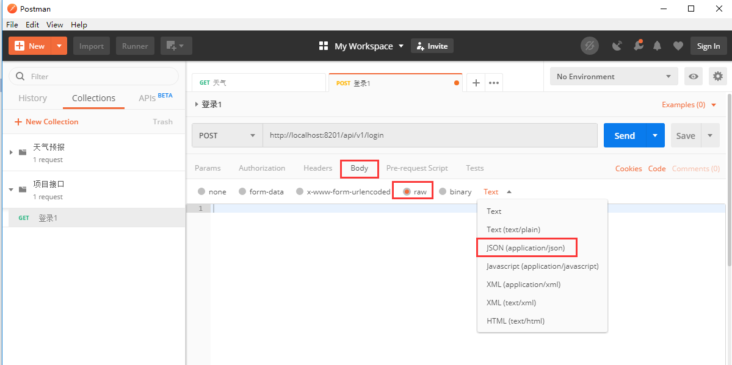732x365 pixels.
Task: Open the View menu
Action: 54,25
